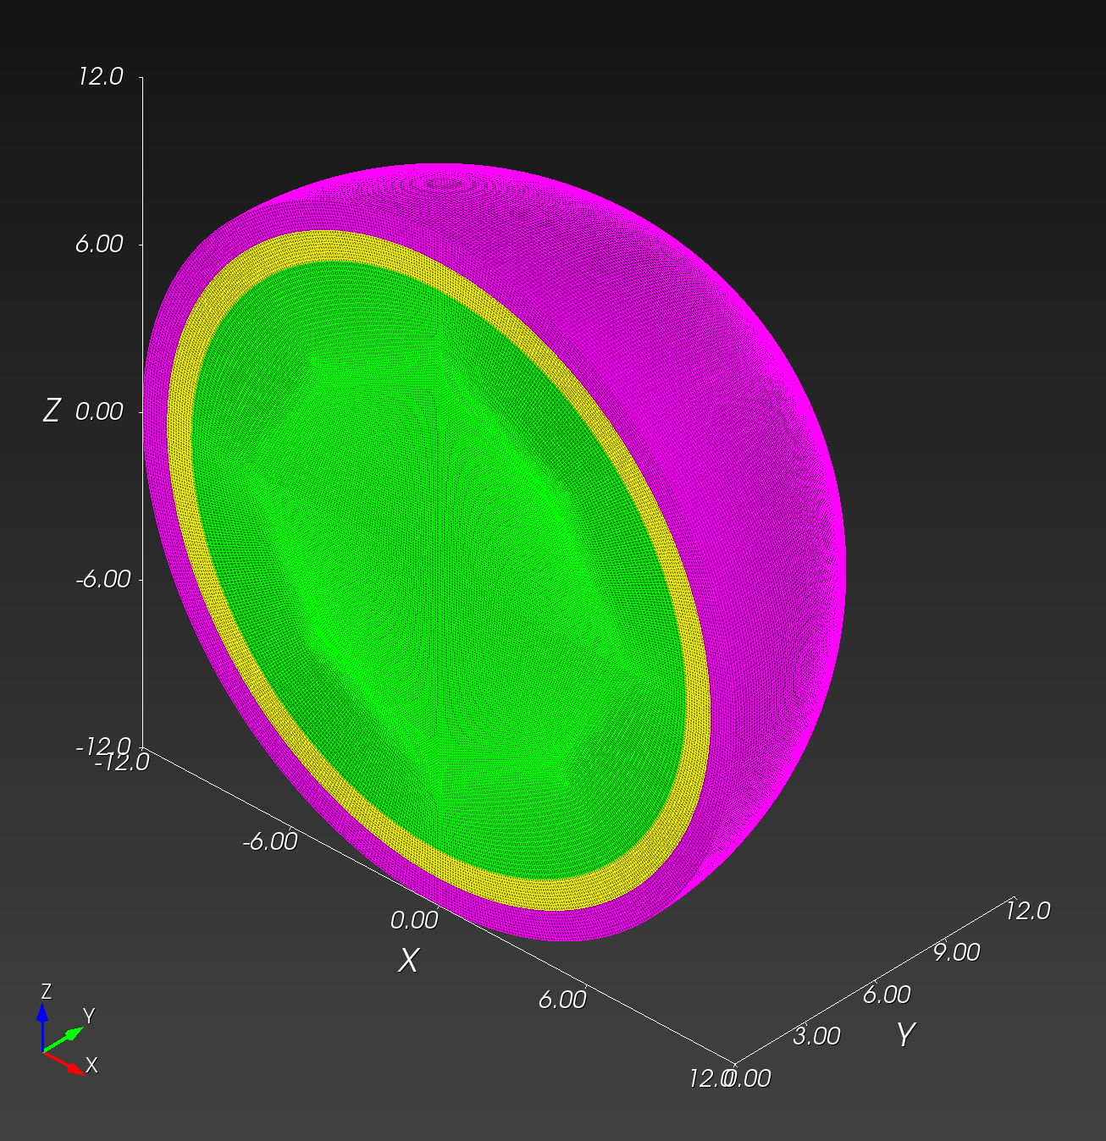Click the 6.00 tick label on Y axis
The height and width of the screenshot is (1141, 1106).
(887, 995)
